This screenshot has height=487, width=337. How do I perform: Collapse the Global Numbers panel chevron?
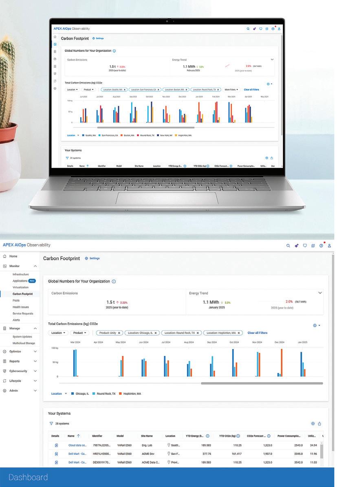coord(320,293)
